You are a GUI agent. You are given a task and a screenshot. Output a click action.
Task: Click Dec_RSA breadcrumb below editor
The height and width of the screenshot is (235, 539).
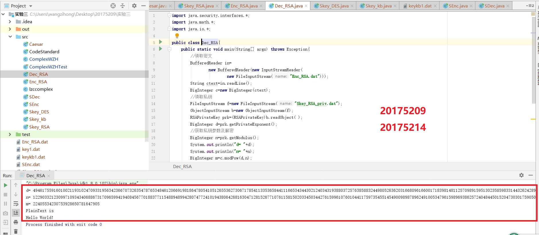182,166
